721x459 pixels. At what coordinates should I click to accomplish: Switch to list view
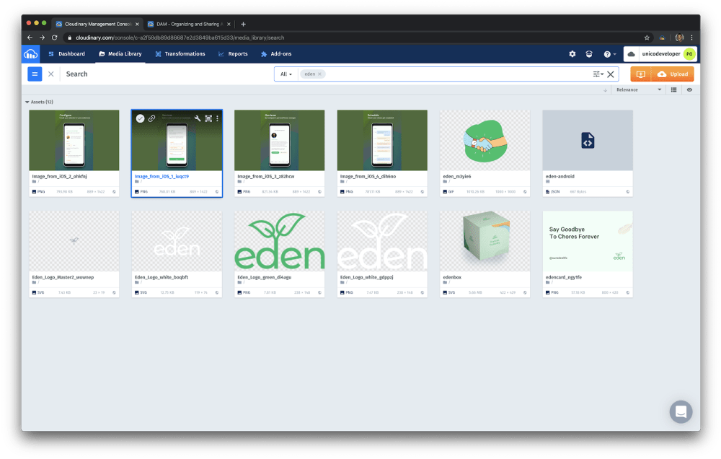pyautogui.click(x=673, y=89)
